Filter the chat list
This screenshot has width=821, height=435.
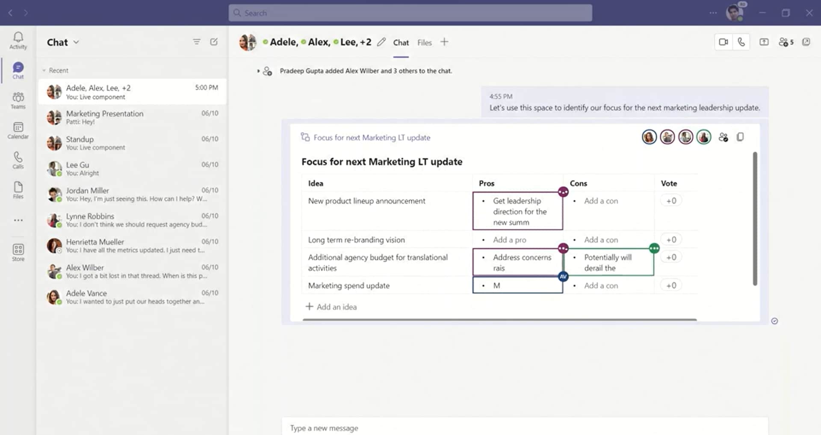pyautogui.click(x=197, y=42)
